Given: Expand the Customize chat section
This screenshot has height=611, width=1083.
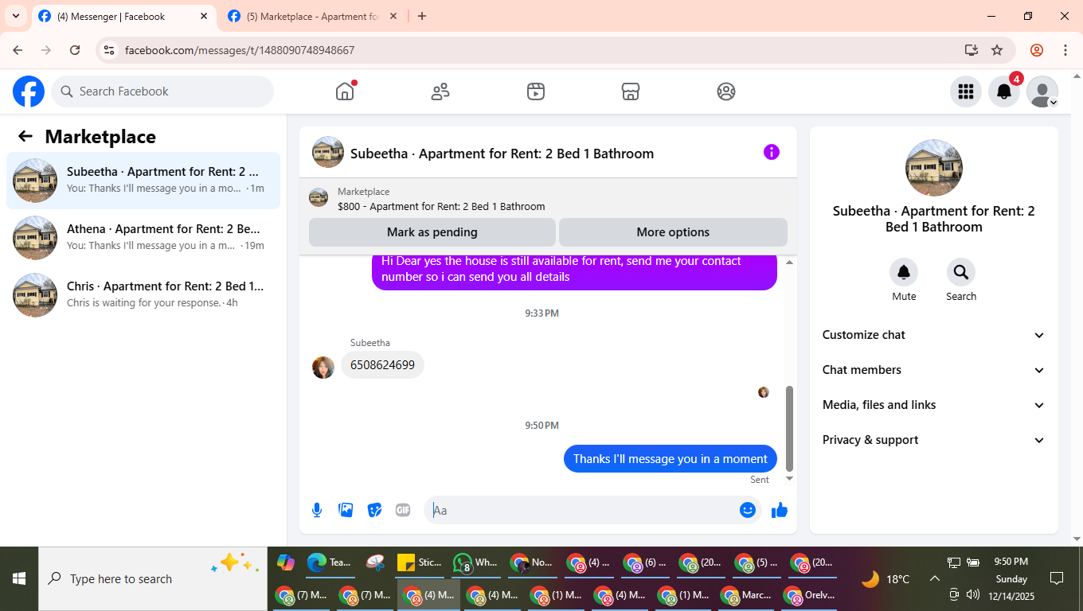Looking at the screenshot, I should pyautogui.click(x=934, y=335).
